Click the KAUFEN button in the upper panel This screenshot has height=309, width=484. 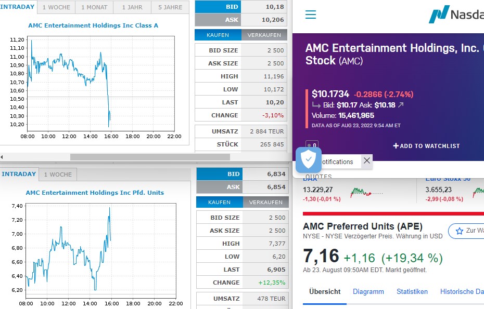point(218,35)
